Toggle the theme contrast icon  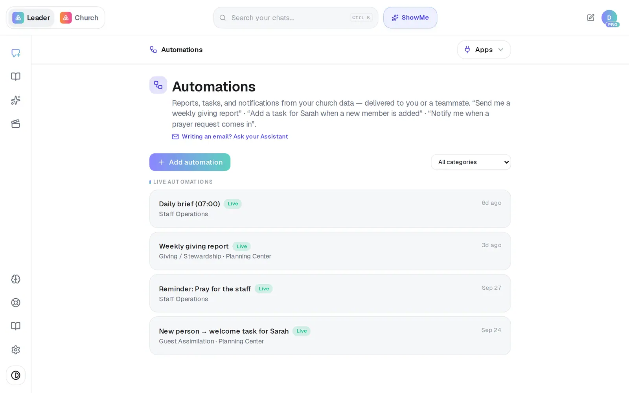(x=16, y=375)
